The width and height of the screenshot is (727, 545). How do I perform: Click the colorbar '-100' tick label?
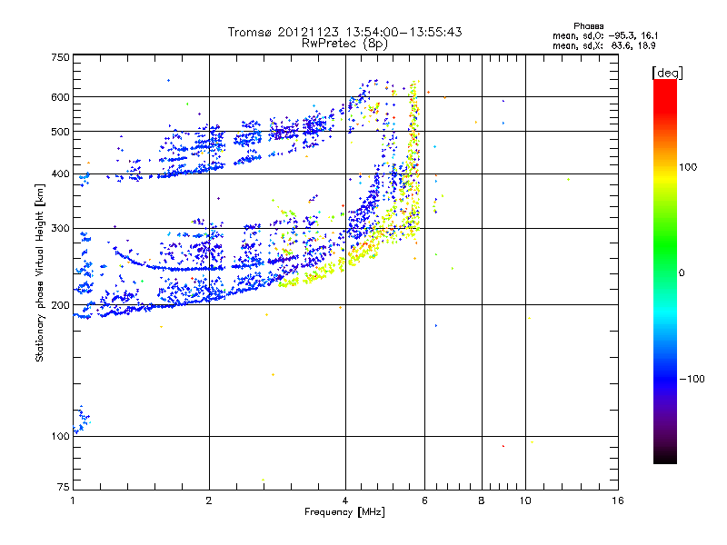(692, 379)
